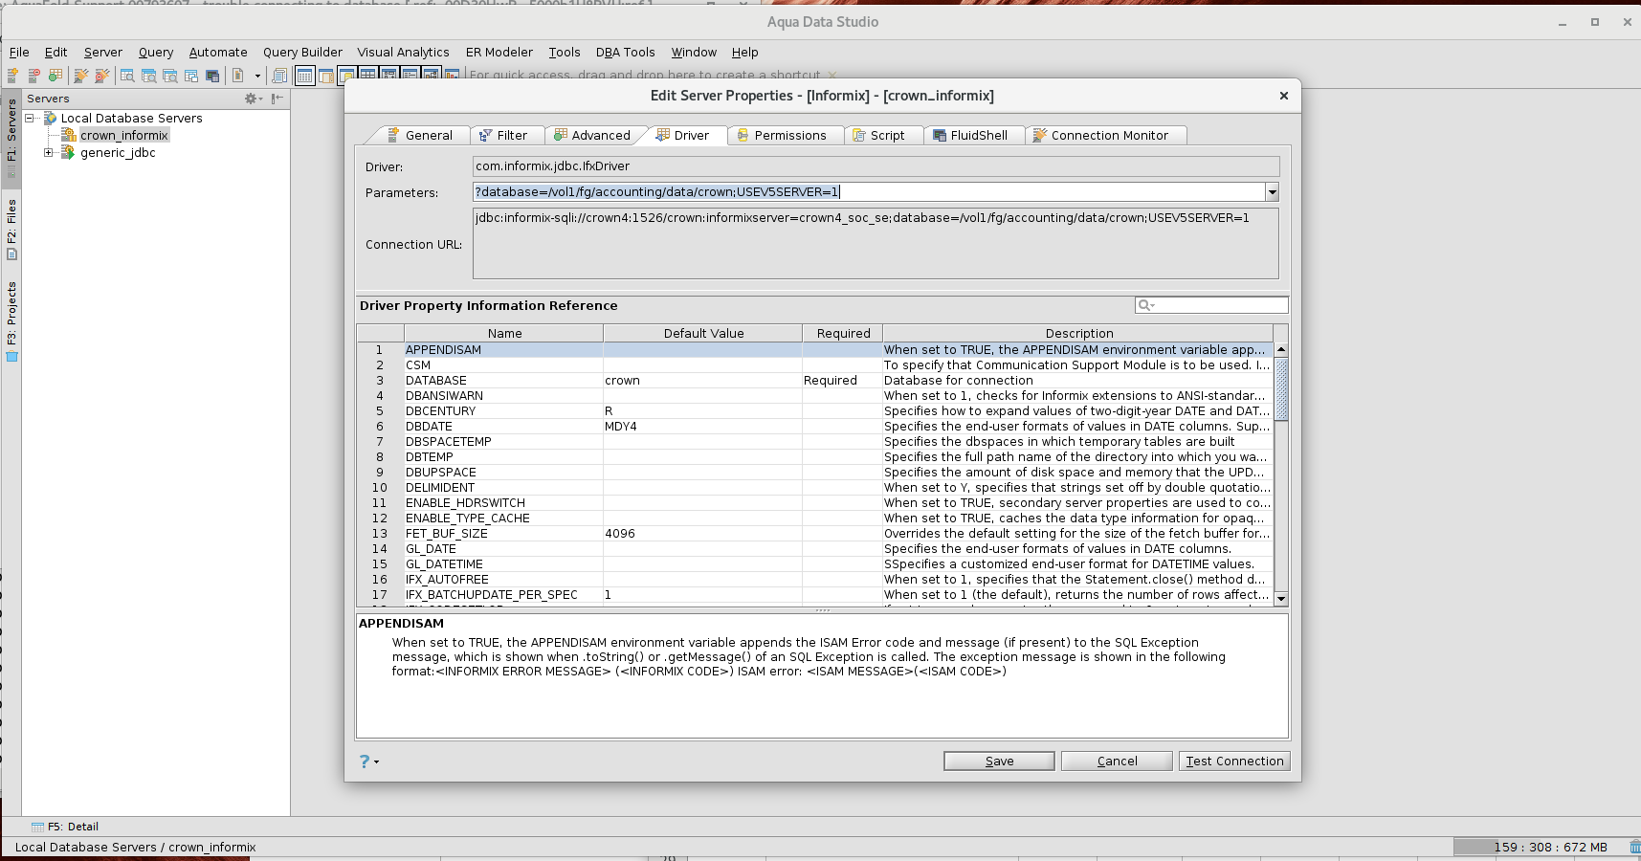Open the Query Builder menu
This screenshot has height=861, width=1641.
[x=302, y=53]
